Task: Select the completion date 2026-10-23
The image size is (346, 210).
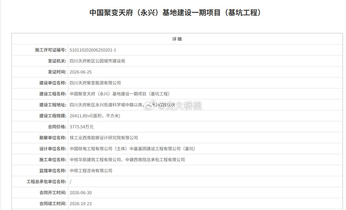Action: click(80, 204)
